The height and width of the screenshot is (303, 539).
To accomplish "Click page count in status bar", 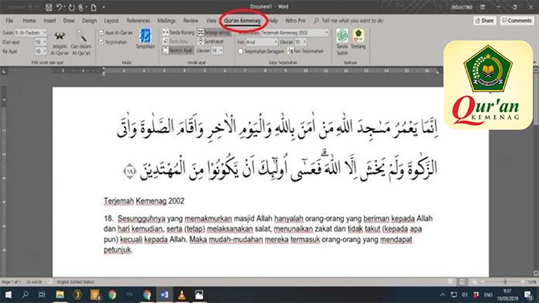I will click(11, 282).
